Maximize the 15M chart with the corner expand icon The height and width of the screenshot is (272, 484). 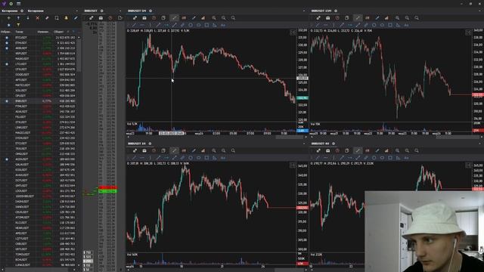click(468, 32)
